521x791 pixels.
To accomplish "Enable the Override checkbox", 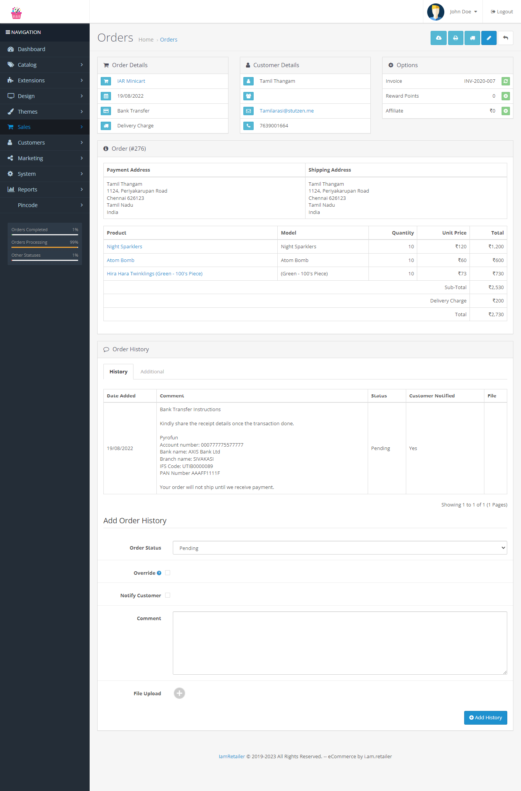I will click(x=167, y=573).
